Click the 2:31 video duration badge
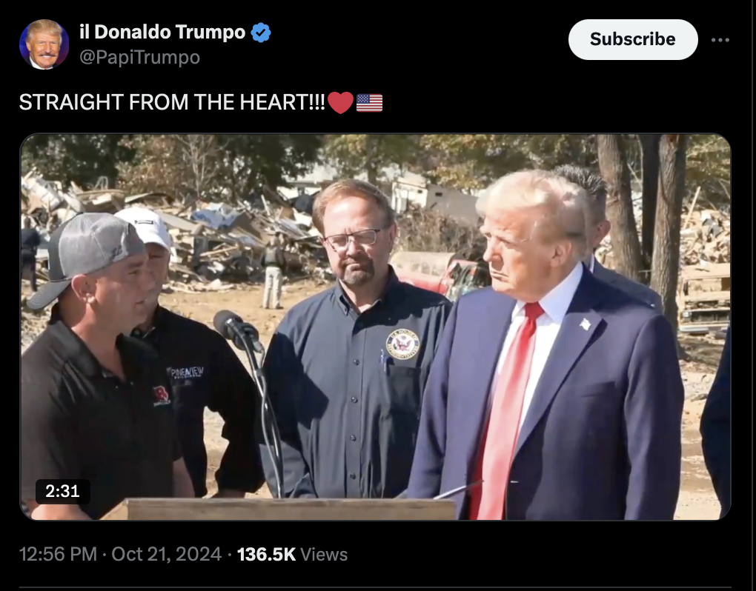Viewport: 756px width, 591px height. [63, 491]
